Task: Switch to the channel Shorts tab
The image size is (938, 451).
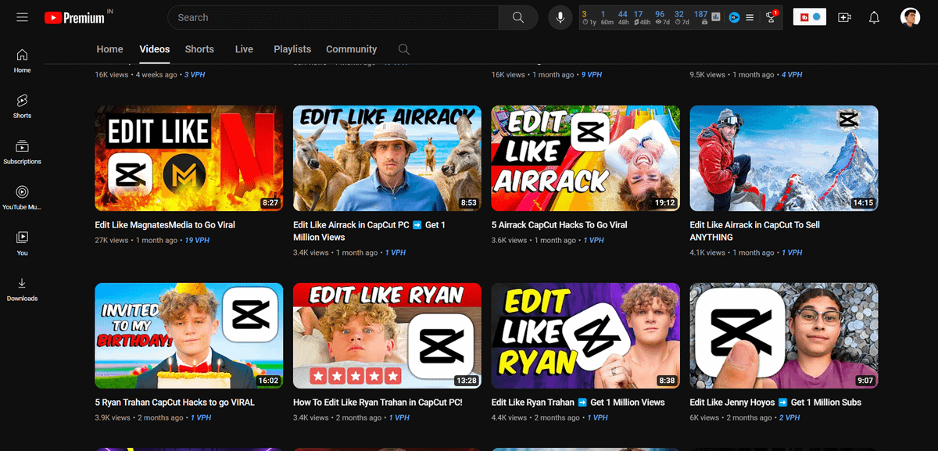Action: coord(199,49)
